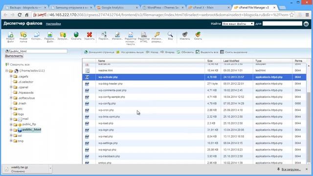Select the wp-config.php file row
The height and width of the screenshot is (176, 313).
[194, 104]
